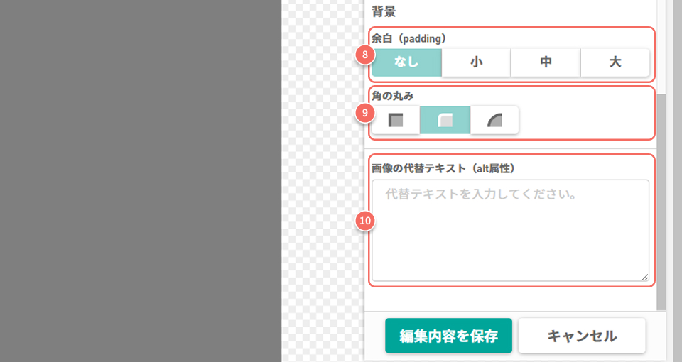Focus the alt text input area

[x=511, y=231]
